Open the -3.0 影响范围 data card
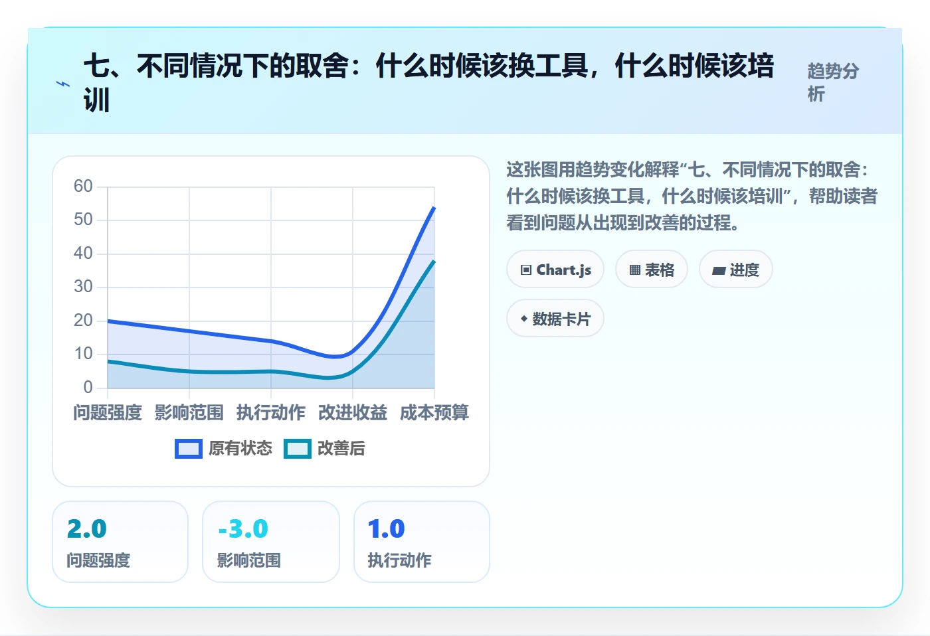930x636 pixels. pyautogui.click(x=271, y=542)
